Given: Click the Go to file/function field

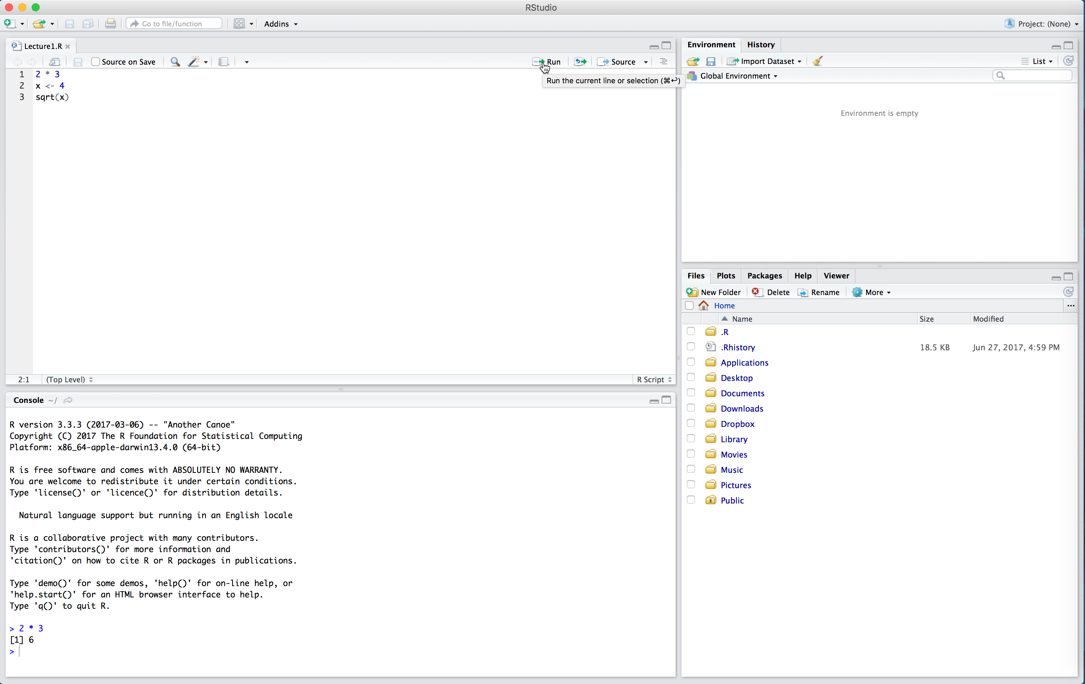Looking at the screenshot, I should coord(175,24).
